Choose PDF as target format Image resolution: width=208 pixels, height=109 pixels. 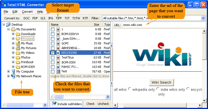pyautogui.click(x=35, y=18)
